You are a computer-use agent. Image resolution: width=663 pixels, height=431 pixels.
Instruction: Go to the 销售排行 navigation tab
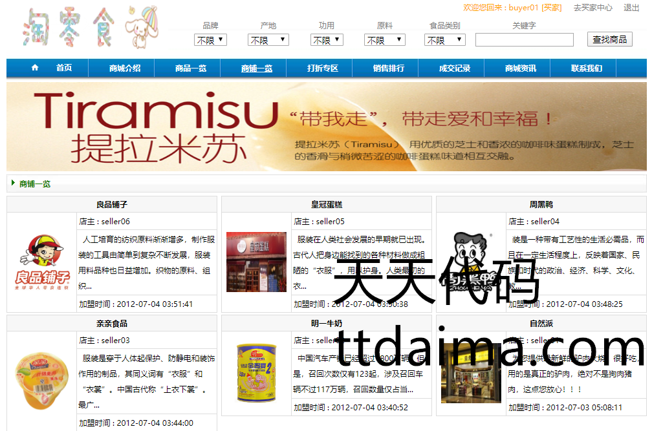pos(389,68)
